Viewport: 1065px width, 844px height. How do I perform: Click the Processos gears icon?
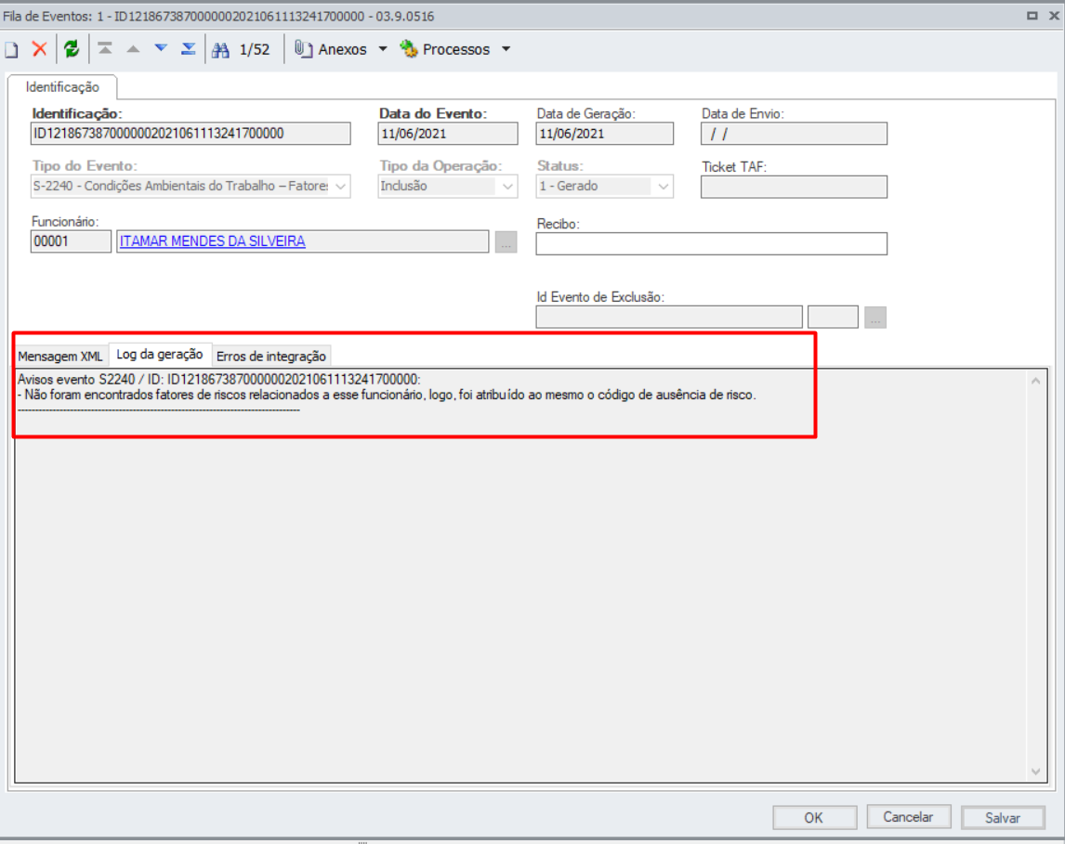408,49
